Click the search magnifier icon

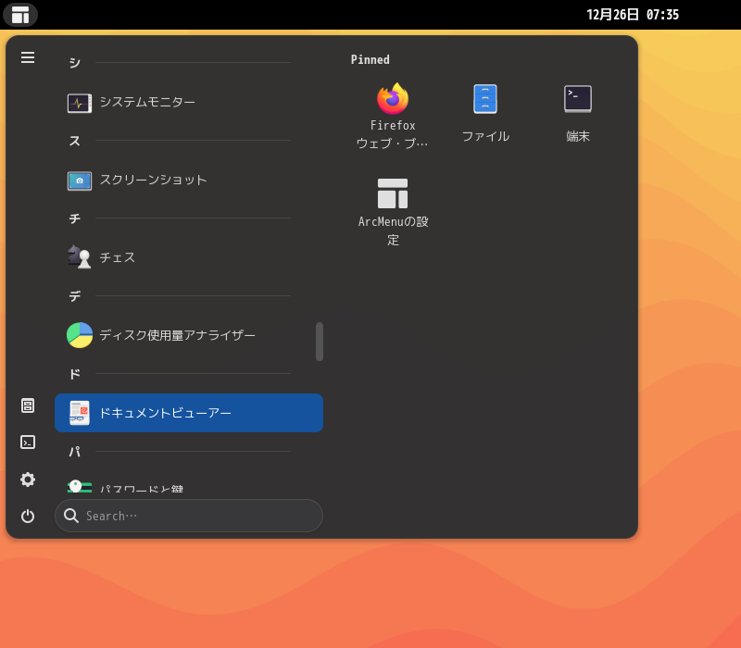pyautogui.click(x=71, y=516)
